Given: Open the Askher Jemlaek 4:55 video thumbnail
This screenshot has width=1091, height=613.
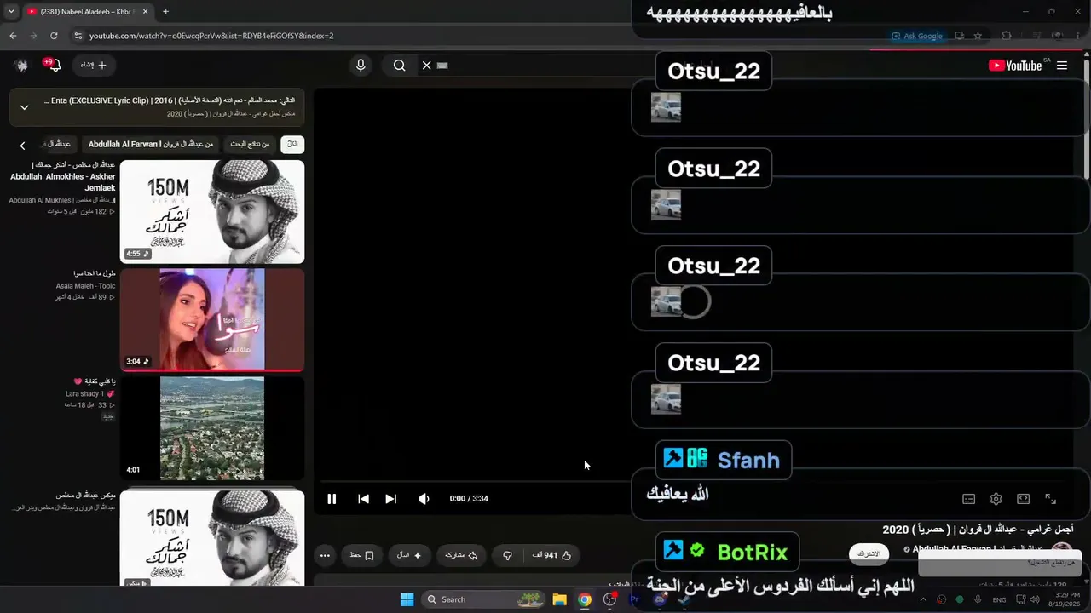Looking at the screenshot, I should coord(212,211).
